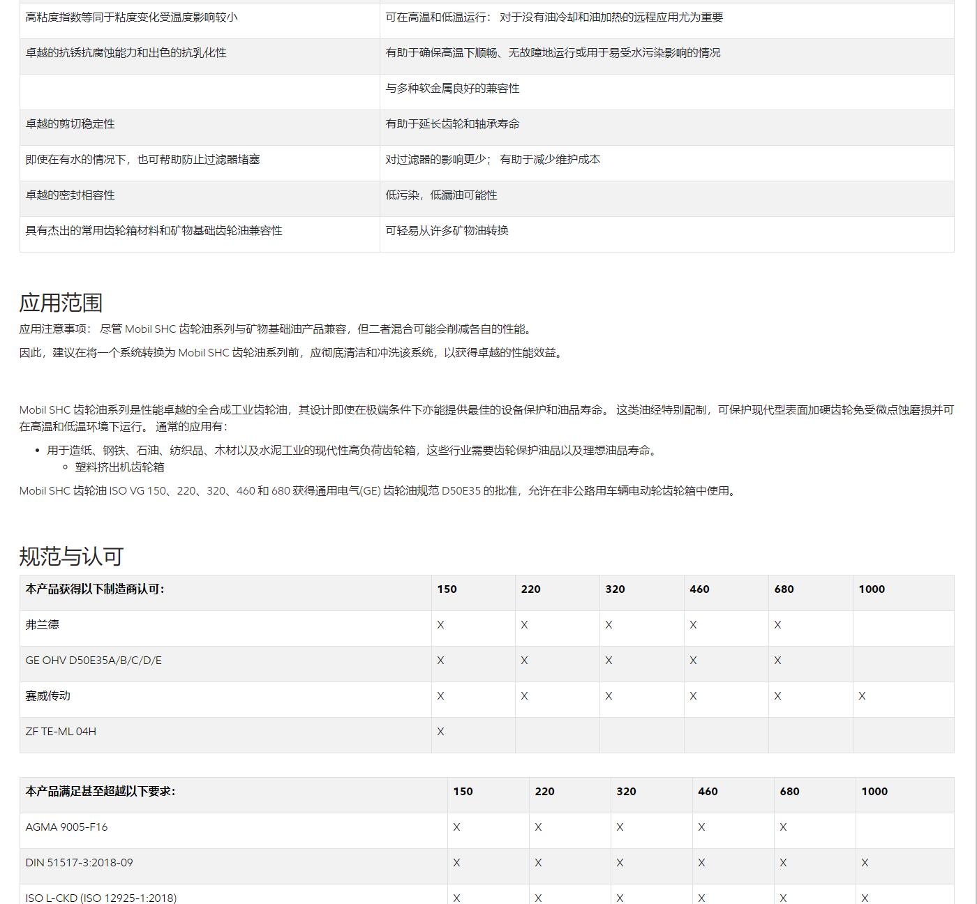This screenshot has height=904, width=977.
Task: Click the X in the ZF TE-ML 04H row
Action: (440, 732)
